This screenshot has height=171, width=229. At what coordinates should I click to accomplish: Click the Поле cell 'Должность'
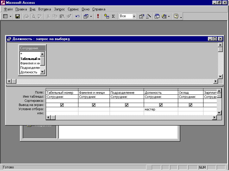(161, 93)
